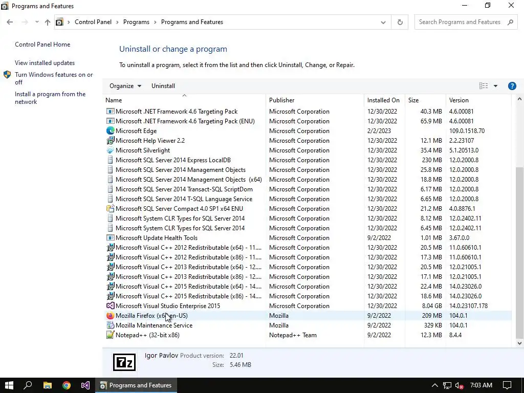524x393 pixels.
Task: Click the Microsoft Silverlight icon
Action: click(110, 150)
